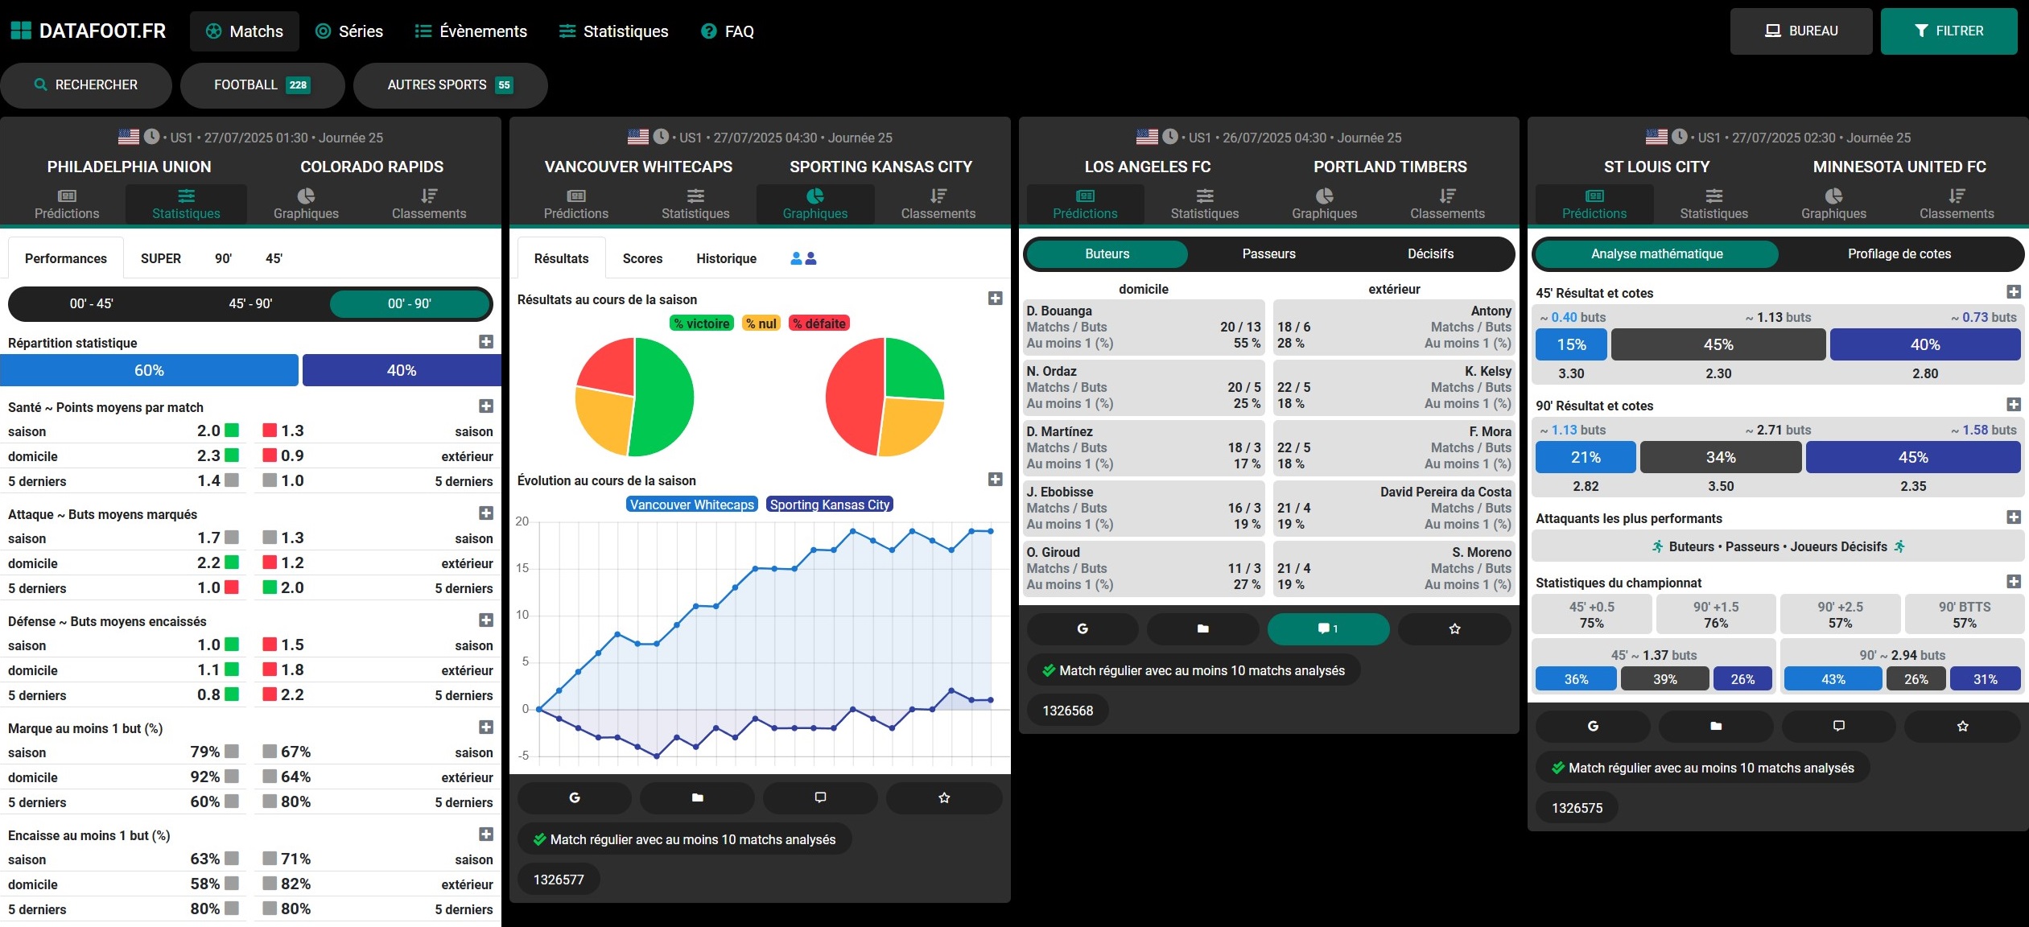Click Buteurs Passeurs Joueurs Décisifs link

[1778, 547]
